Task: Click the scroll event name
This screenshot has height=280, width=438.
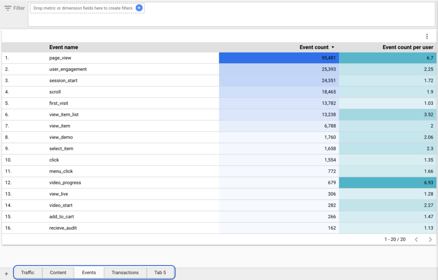Action: tap(55, 92)
